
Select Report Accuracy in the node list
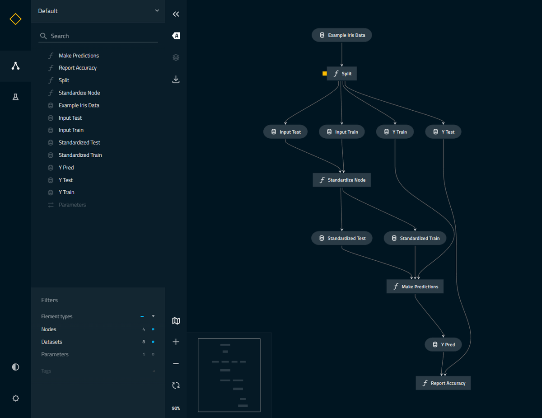[77, 68]
